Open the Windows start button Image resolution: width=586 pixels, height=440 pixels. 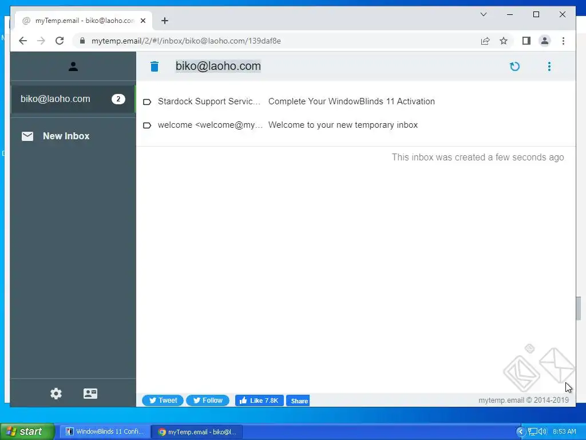[27, 431]
